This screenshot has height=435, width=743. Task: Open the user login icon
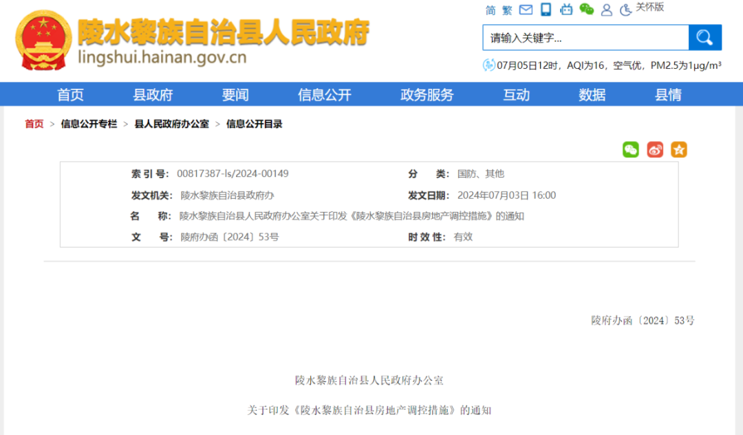[x=606, y=9]
